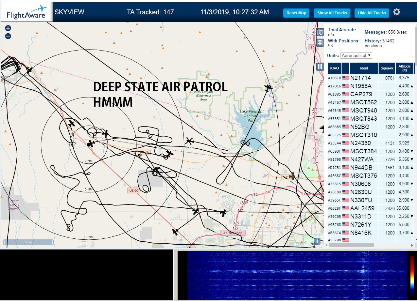Select N3311D in the aircraft list
Viewport: 417px width, 301px height.
(x=371, y=217)
